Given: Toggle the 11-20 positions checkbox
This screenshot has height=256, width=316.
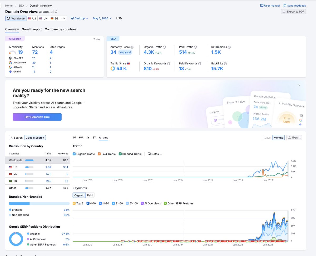Looking at the screenshot, I should pyautogui.click(x=100, y=203).
